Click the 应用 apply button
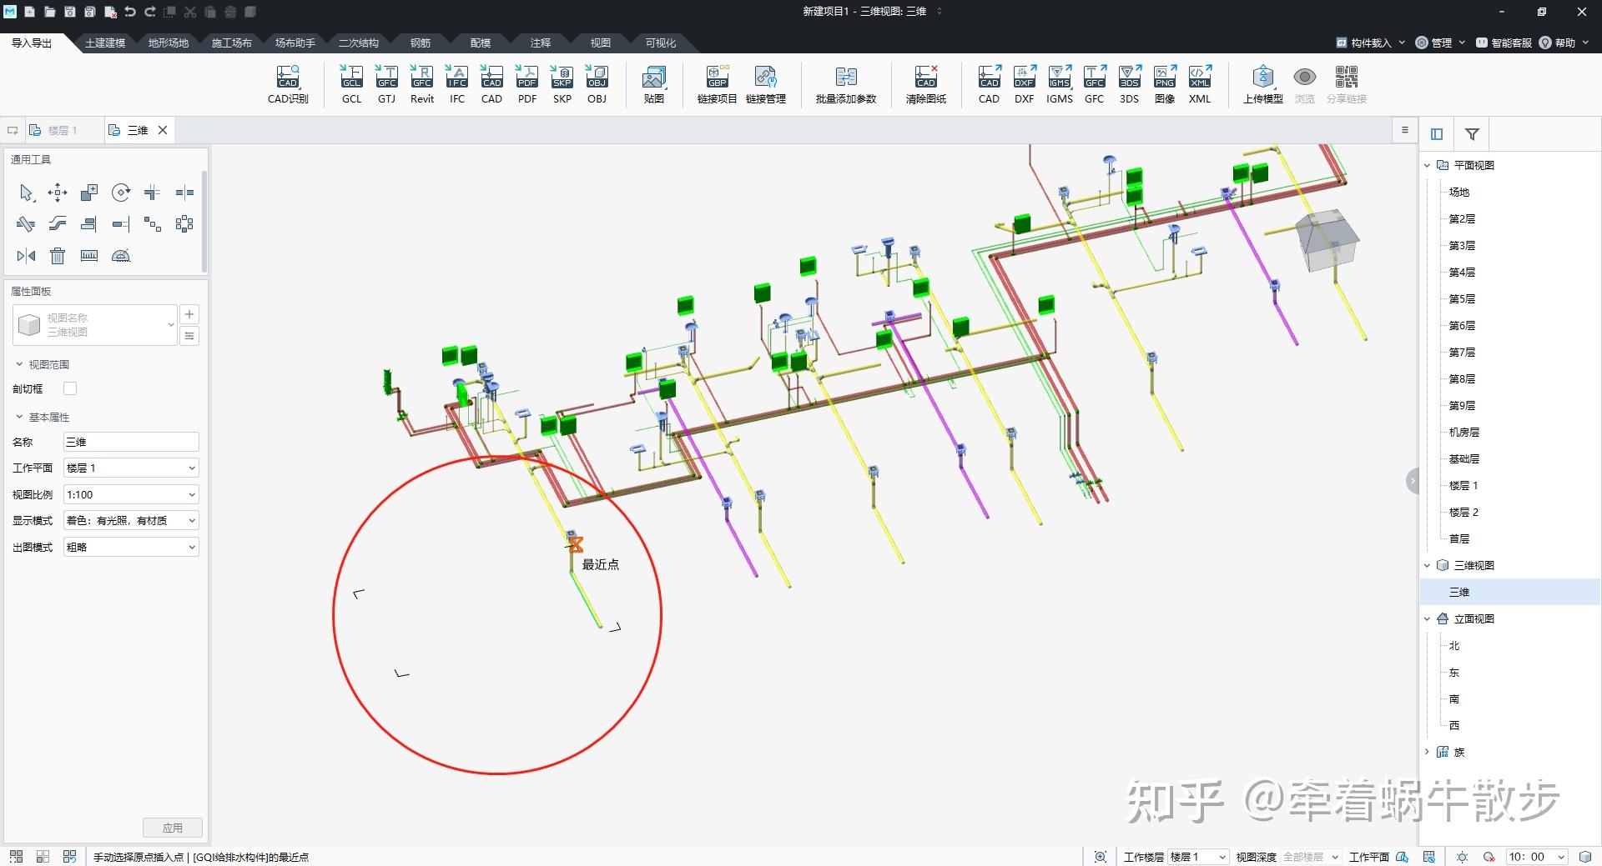 click(173, 828)
